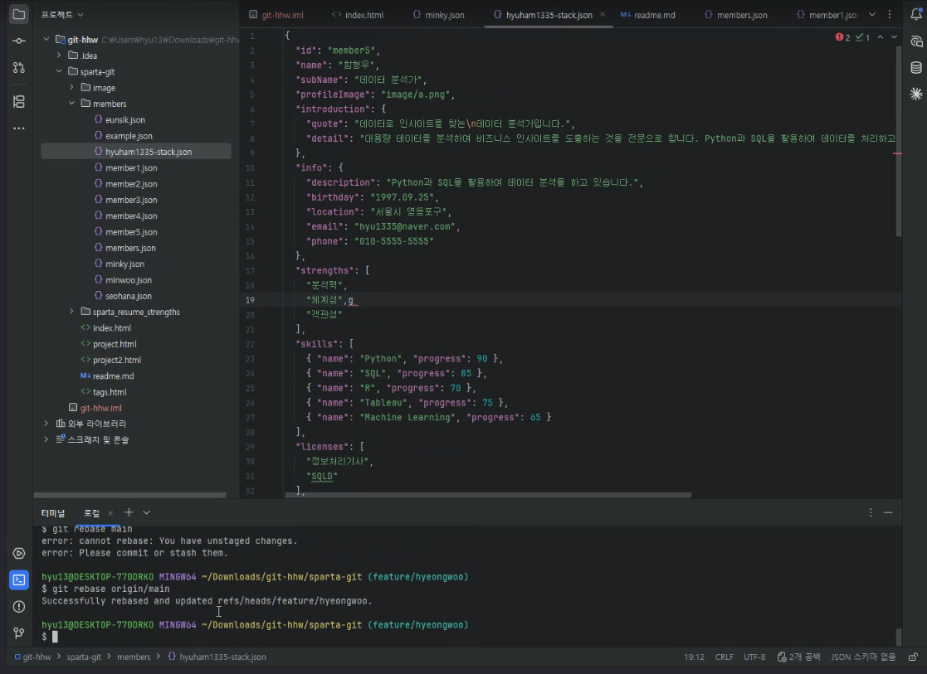Open the Project tool window folder icon

[19, 14]
